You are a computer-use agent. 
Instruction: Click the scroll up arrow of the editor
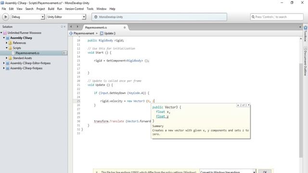click(301, 39)
